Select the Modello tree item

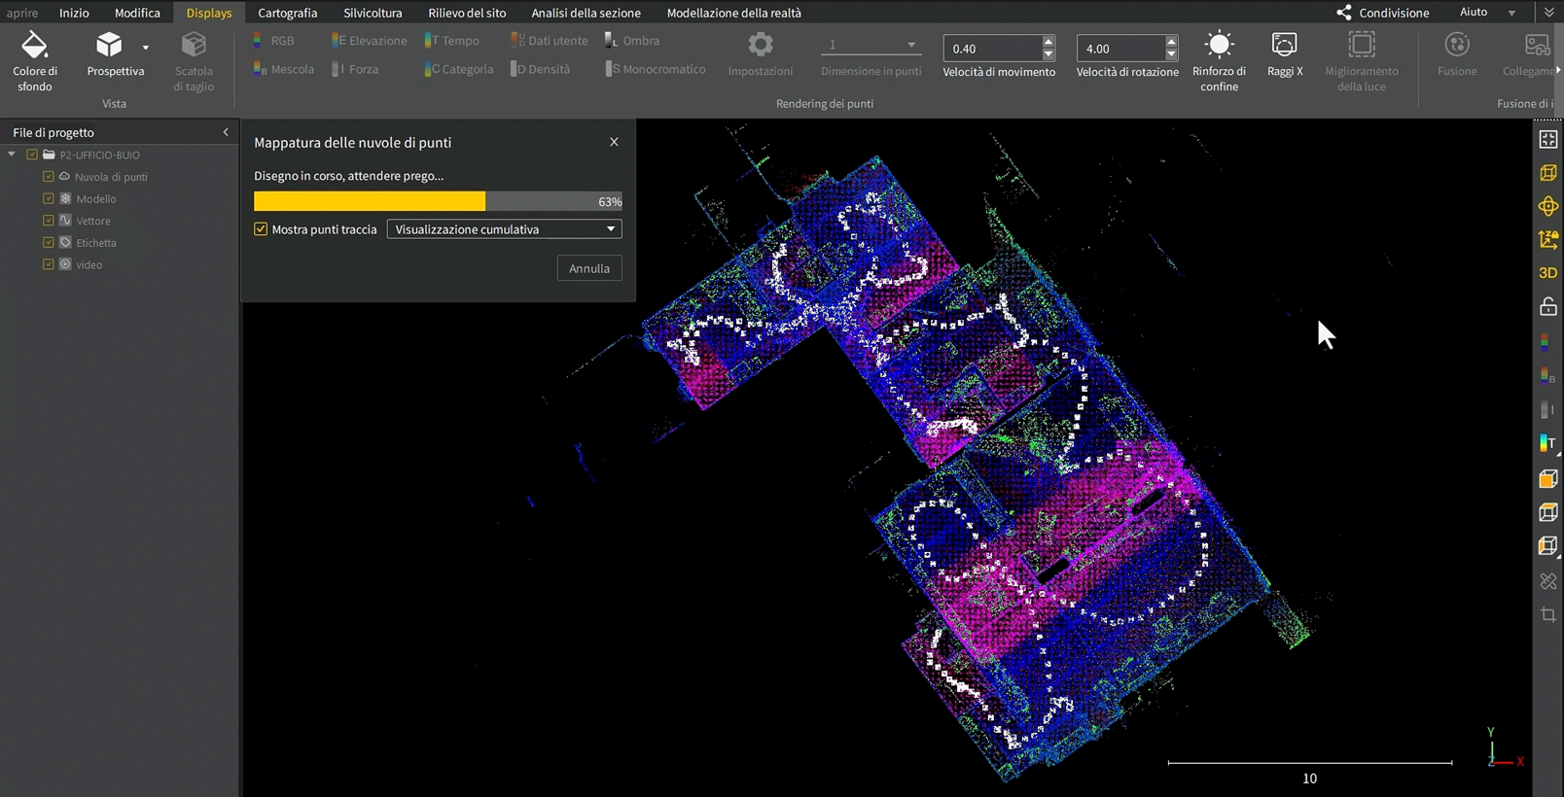[95, 198]
